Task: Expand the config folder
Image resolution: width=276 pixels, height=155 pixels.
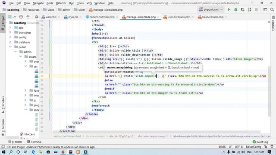Action: (x=10, y=37)
